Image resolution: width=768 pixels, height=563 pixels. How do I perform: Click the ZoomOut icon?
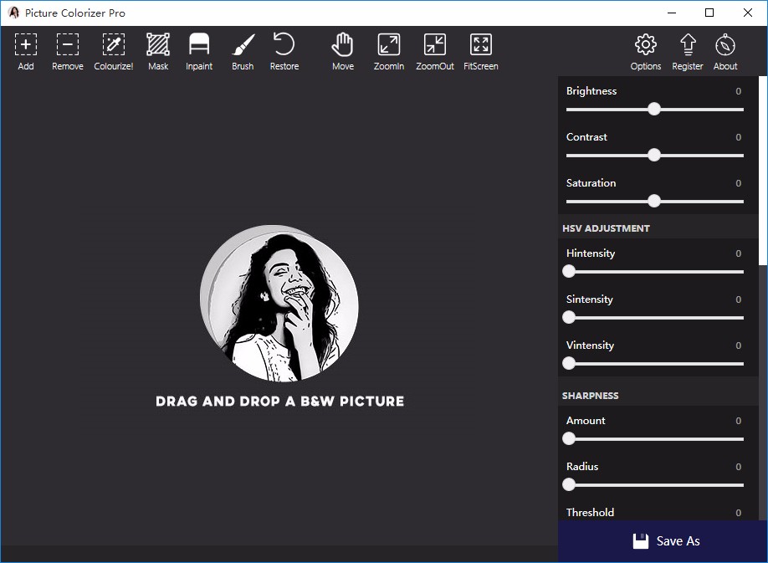[435, 45]
